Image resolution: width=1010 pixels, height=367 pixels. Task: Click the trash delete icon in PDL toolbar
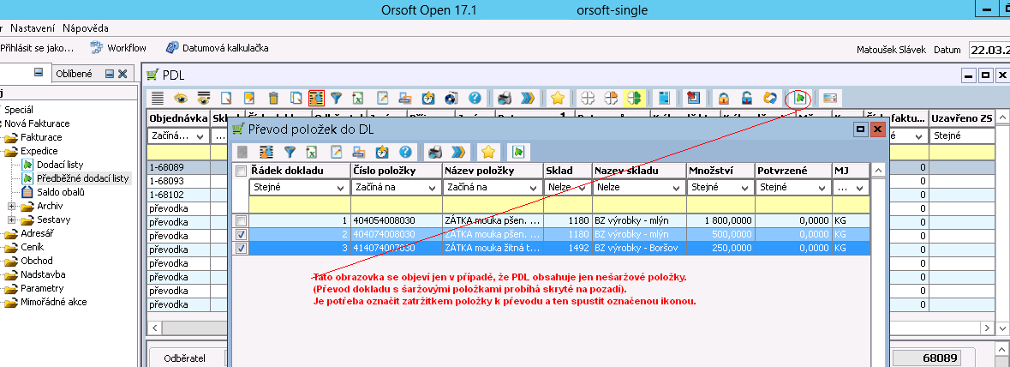tap(273, 98)
